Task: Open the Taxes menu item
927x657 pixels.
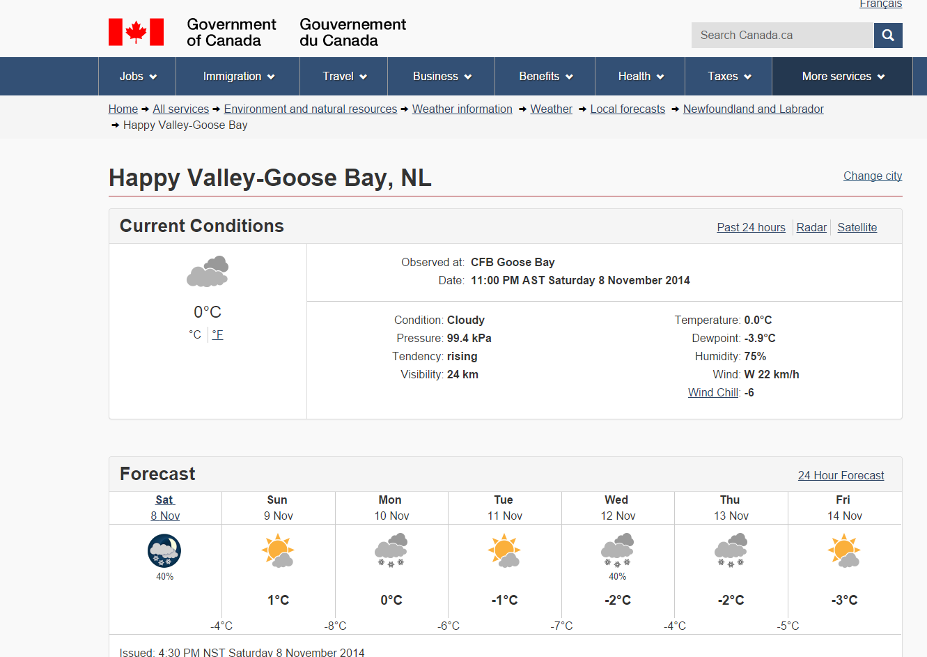Action: 729,77
